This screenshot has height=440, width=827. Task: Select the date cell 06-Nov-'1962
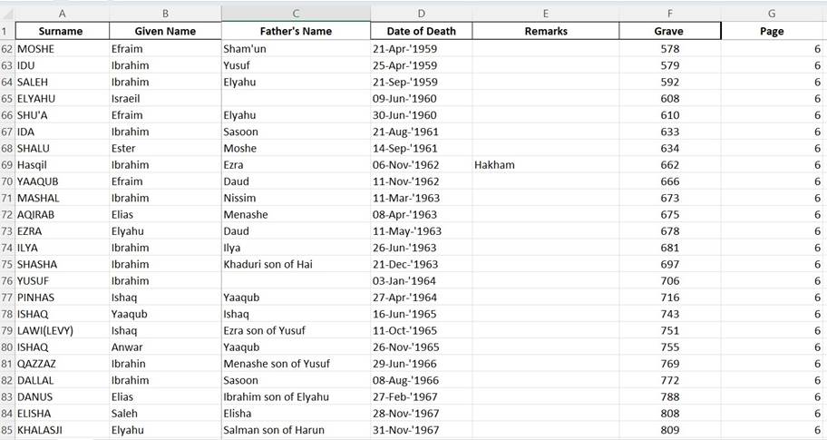click(405, 165)
